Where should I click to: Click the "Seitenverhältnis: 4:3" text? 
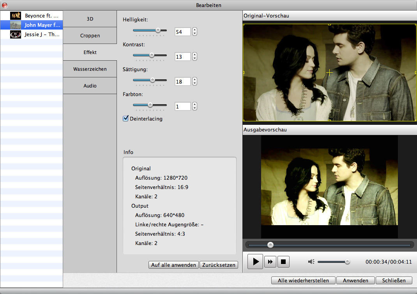click(x=160, y=234)
